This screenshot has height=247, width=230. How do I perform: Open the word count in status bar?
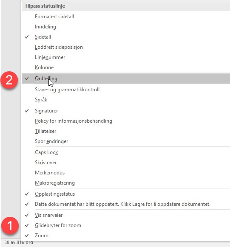pyautogui.click(x=19, y=243)
